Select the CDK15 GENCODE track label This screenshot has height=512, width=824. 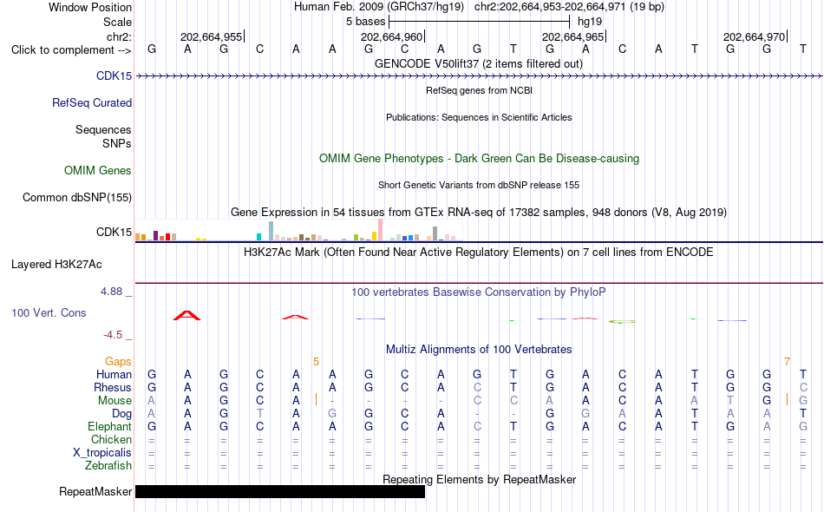(x=114, y=75)
